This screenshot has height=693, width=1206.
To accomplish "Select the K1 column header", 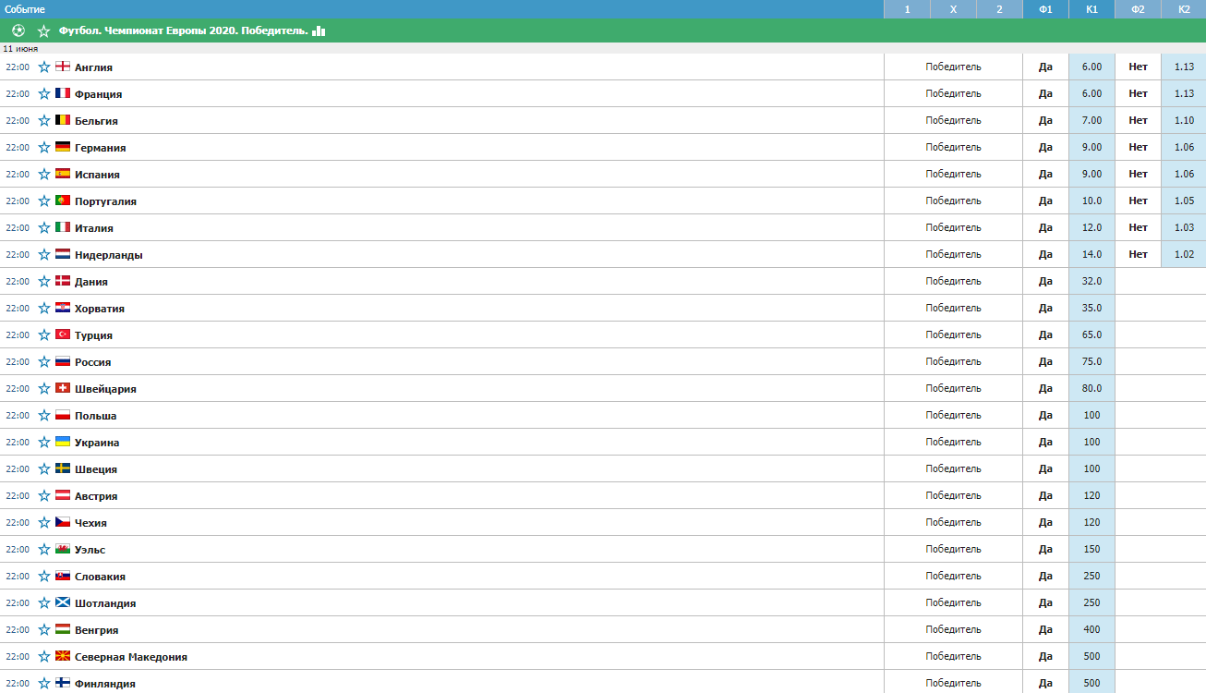I will coord(1091,9).
